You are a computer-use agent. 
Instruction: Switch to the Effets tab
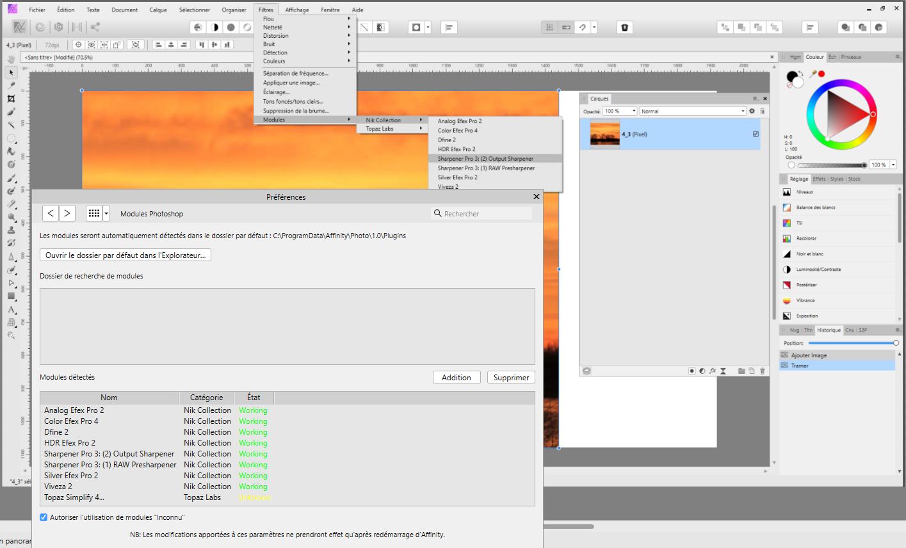coord(820,179)
